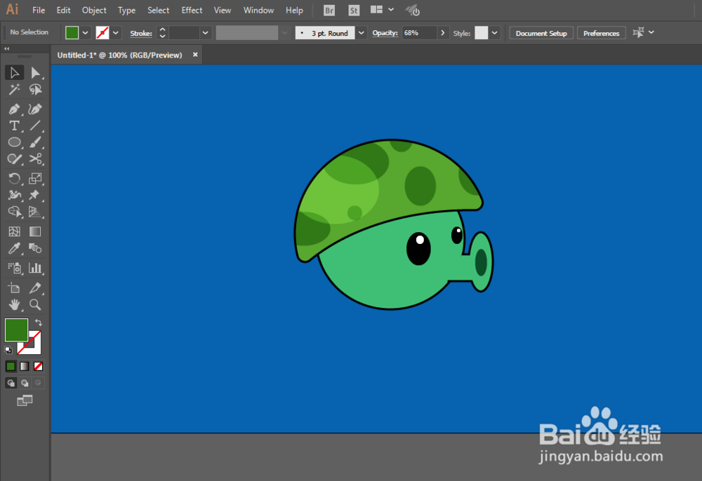Select the Artboard tool
702x481 pixels.
(x=14, y=288)
